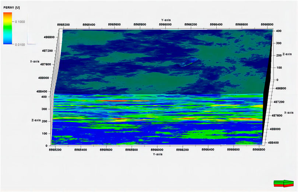The height and width of the screenshot is (192, 298).
Task: Click tick 5566800 on the upper Y-axis
Action: 267,25
